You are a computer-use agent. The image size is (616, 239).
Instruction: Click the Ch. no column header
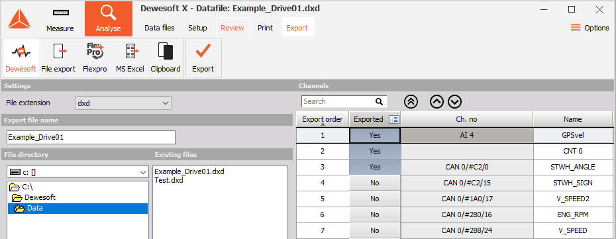[x=467, y=119]
